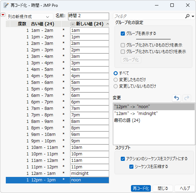Select "12am" -> "midnight" change entry
196x193 pixels.
(x=154, y=114)
